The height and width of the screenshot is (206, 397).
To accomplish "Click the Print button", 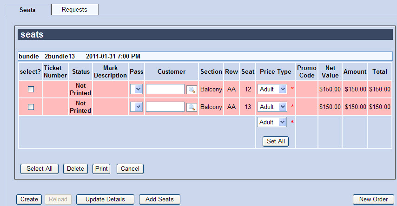I will coord(101,169).
